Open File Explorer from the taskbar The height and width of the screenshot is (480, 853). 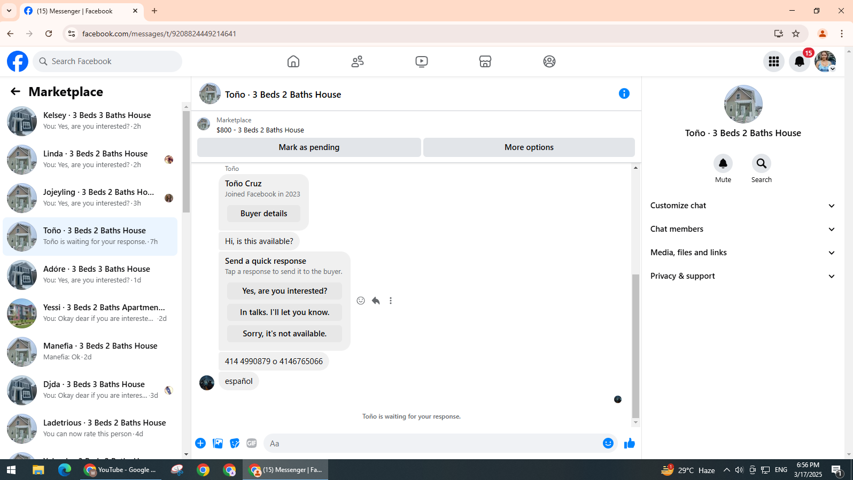(x=38, y=470)
